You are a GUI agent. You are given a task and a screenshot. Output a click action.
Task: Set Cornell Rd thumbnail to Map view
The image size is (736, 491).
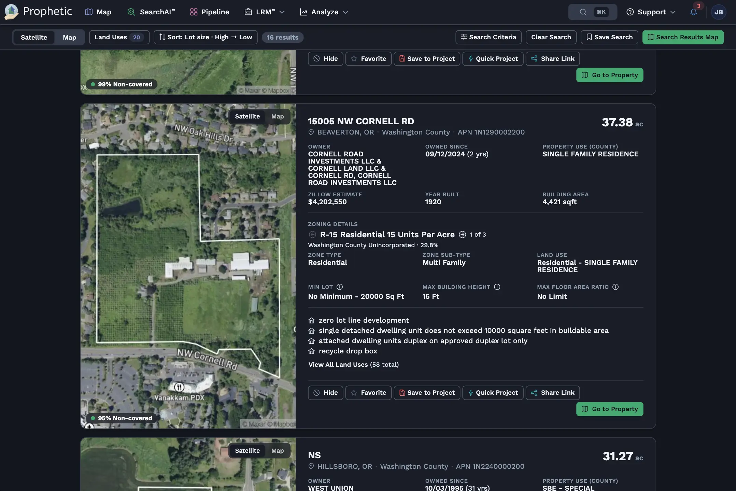(x=277, y=116)
